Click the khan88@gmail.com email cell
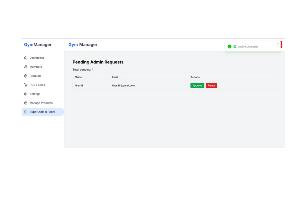 pos(123,86)
